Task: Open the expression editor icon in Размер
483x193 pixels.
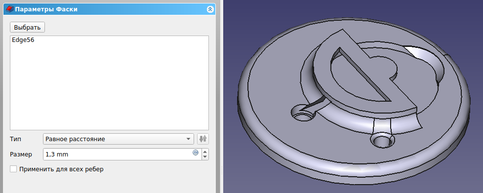Action: pyautogui.click(x=195, y=153)
